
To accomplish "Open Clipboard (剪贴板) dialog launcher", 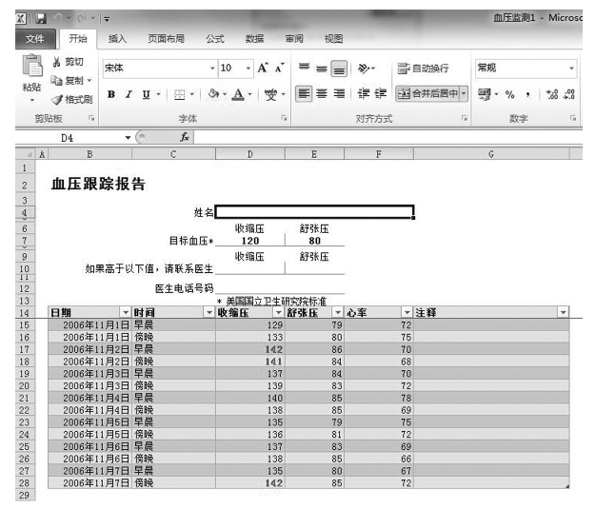I will pos(91,118).
